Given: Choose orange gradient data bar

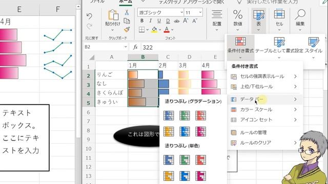Looking at the screenshot, I should click(169, 132).
